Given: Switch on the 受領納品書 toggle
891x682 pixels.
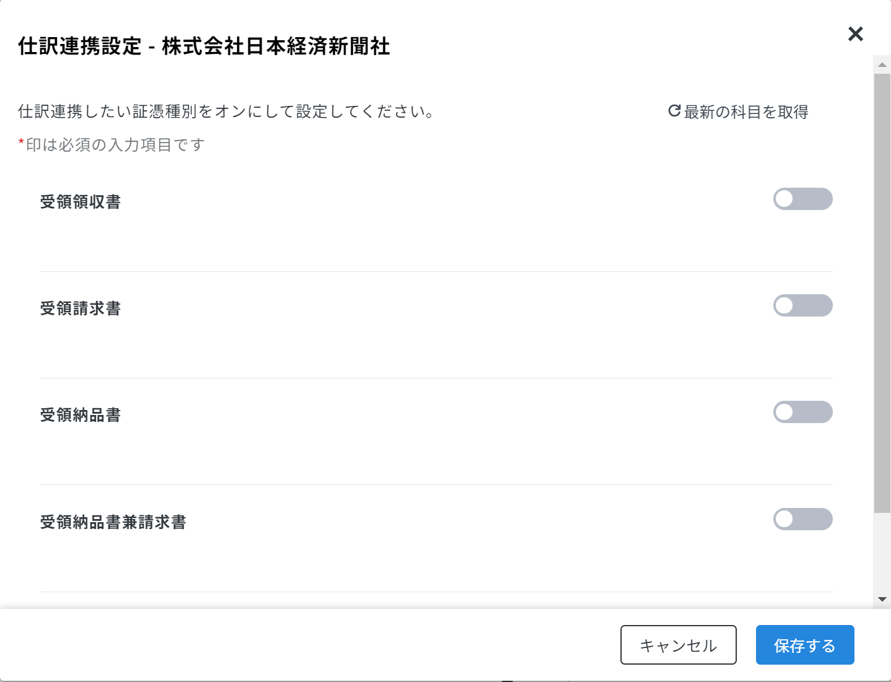Looking at the screenshot, I should 802,412.
